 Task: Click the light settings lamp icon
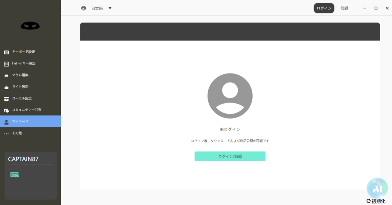coord(6,87)
